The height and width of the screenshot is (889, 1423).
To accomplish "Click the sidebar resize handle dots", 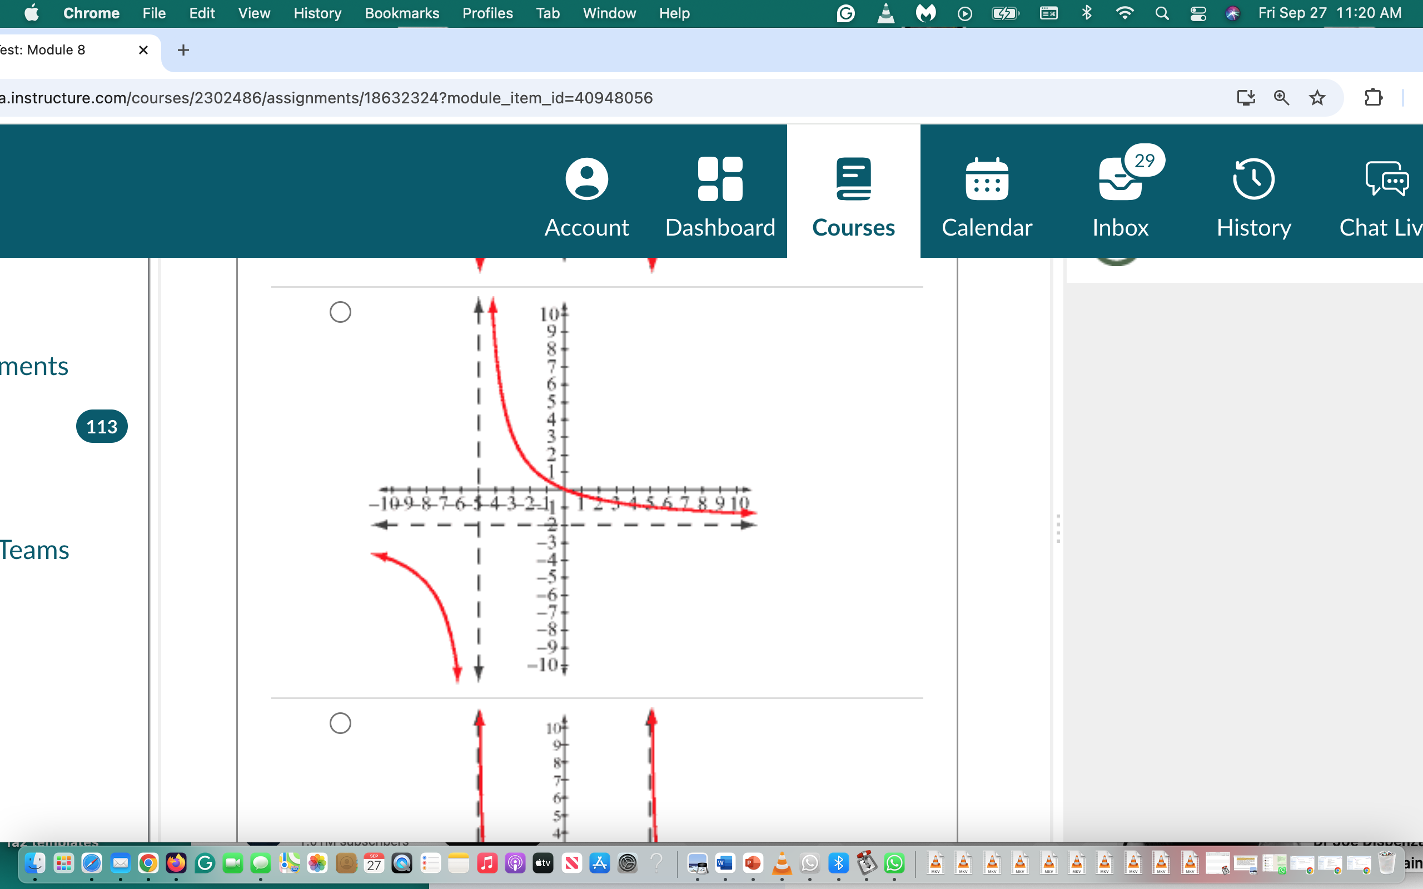I will [x=1058, y=528].
